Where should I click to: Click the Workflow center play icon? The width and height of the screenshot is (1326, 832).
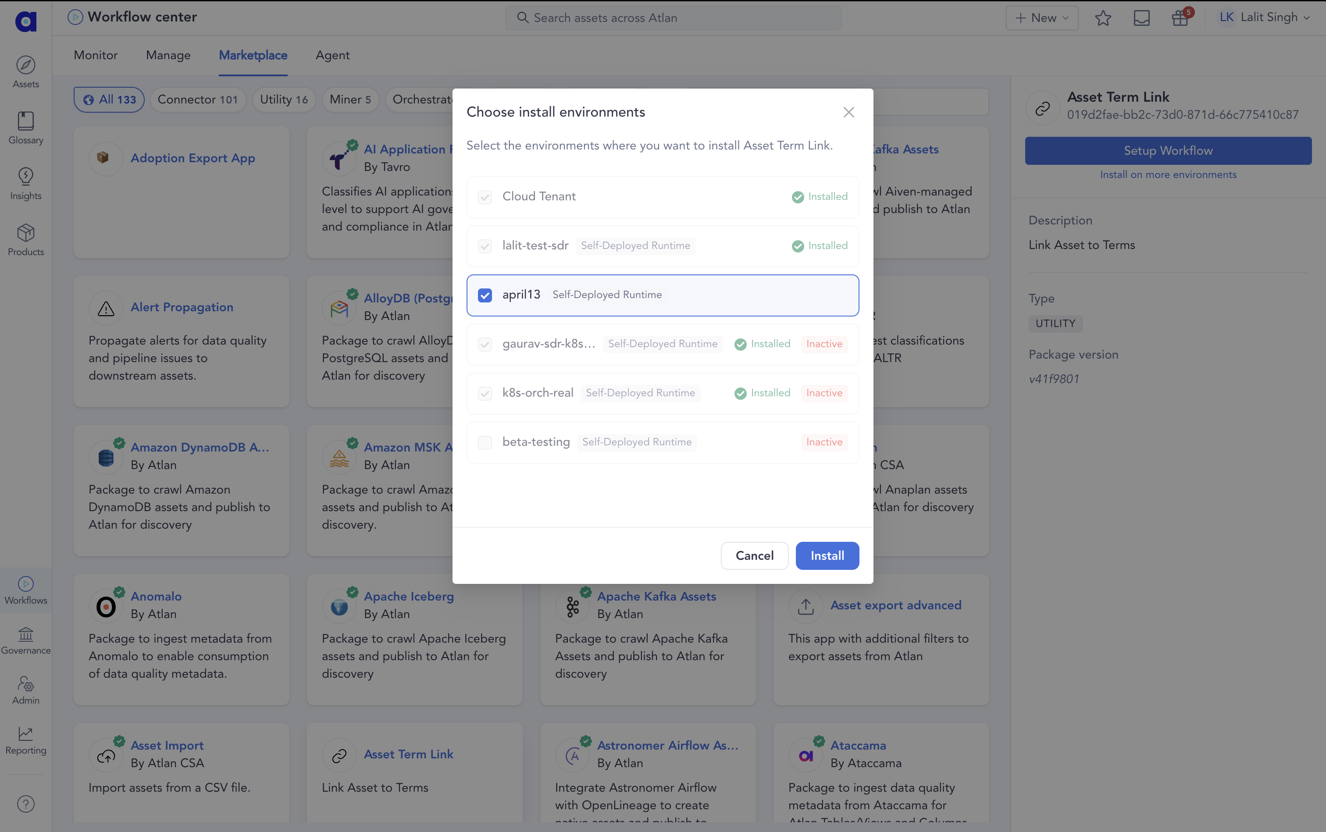(x=75, y=17)
